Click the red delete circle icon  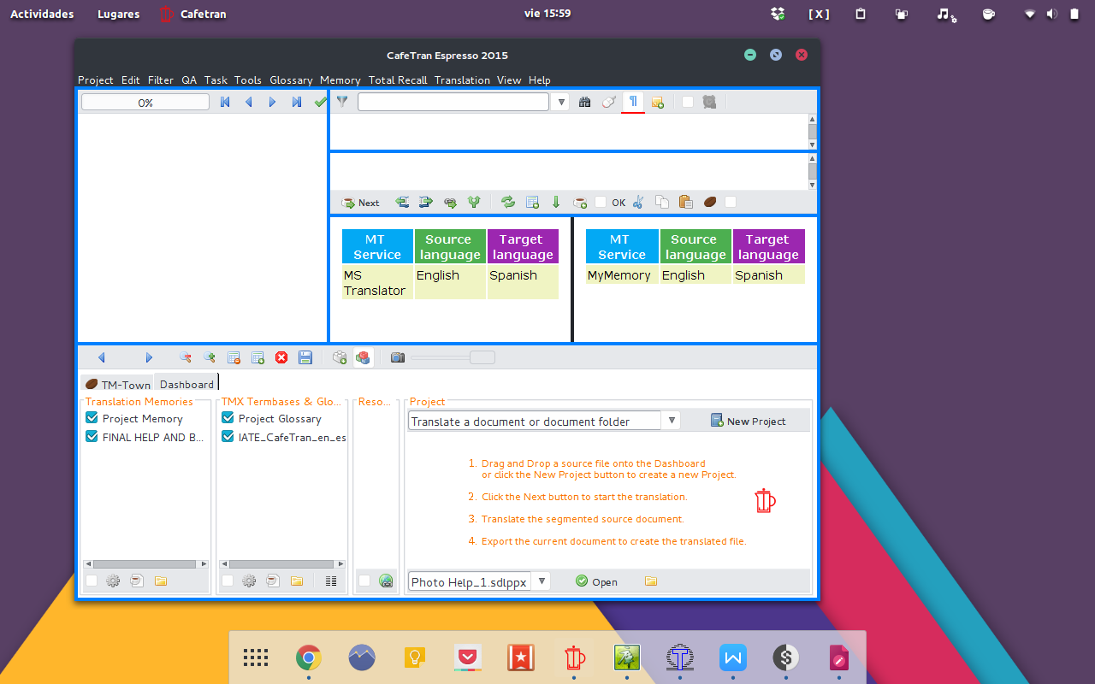tap(281, 357)
